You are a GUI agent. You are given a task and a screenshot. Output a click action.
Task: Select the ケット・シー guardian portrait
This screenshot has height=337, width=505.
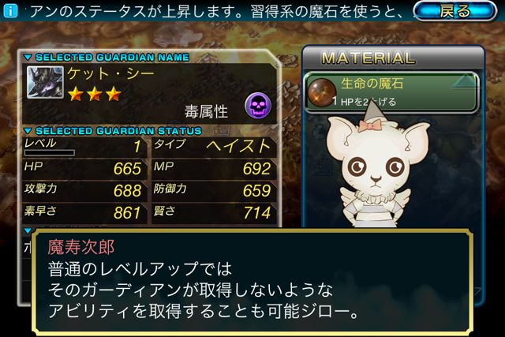[x=45, y=83]
